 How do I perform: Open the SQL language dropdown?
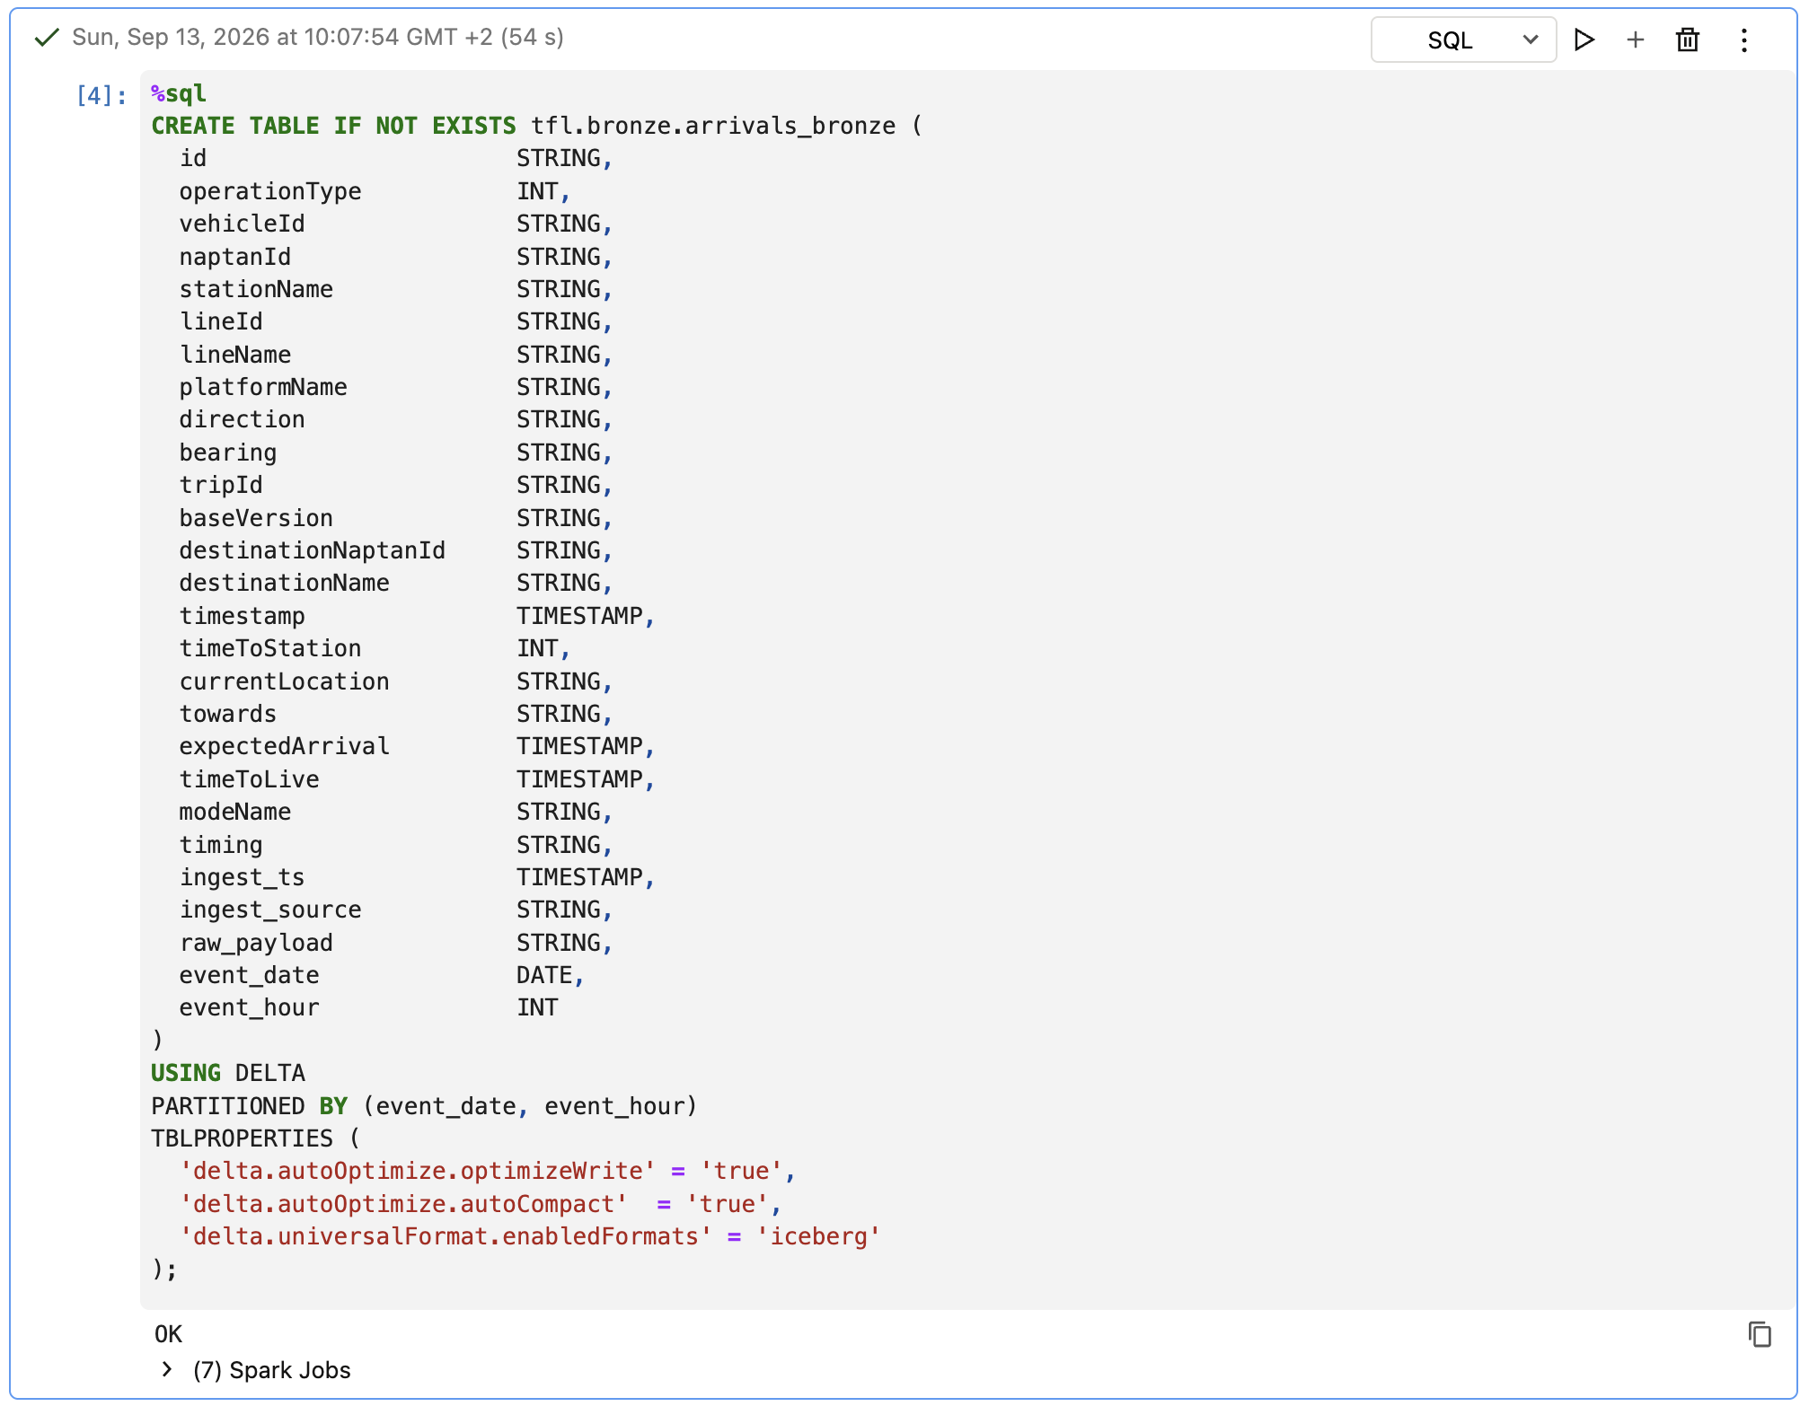pyautogui.click(x=1463, y=40)
